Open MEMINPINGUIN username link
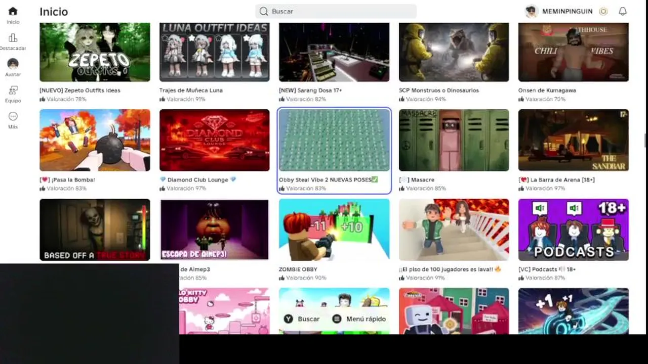Screen dimensions: 648x364 pyautogui.click(x=567, y=11)
